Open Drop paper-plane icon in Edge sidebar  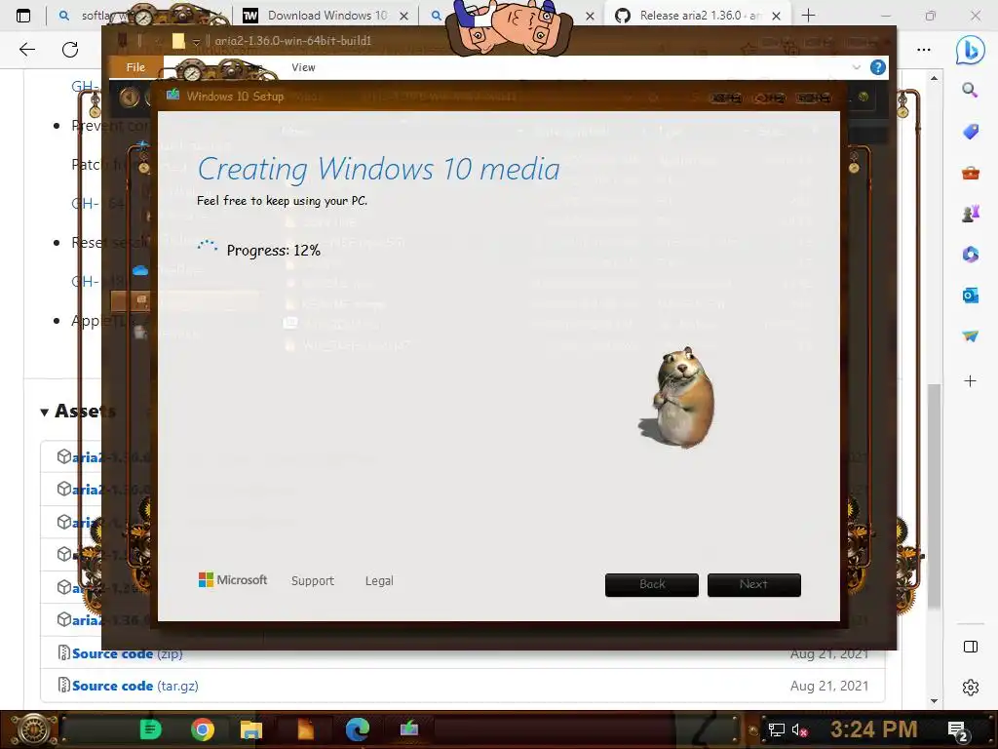pyautogui.click(x=970, y=335)
